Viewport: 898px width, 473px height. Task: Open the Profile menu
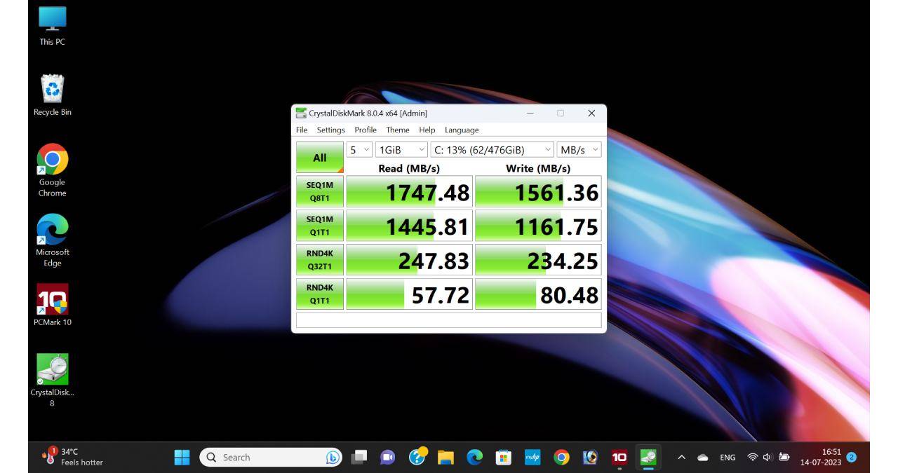pyautogui.click(x=365, y=130)
